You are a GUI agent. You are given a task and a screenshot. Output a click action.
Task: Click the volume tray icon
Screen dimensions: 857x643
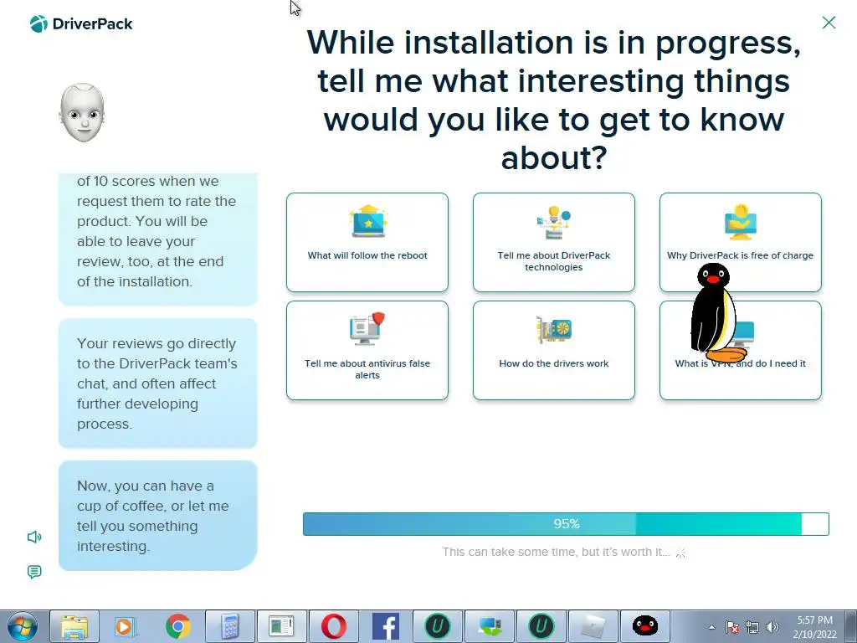point(772,627)
